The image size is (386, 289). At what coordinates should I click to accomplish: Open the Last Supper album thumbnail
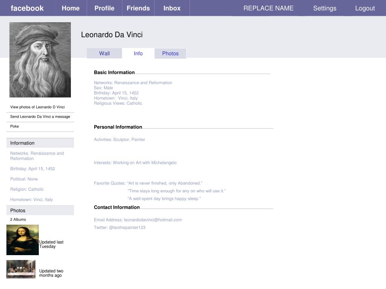[21, 269]
